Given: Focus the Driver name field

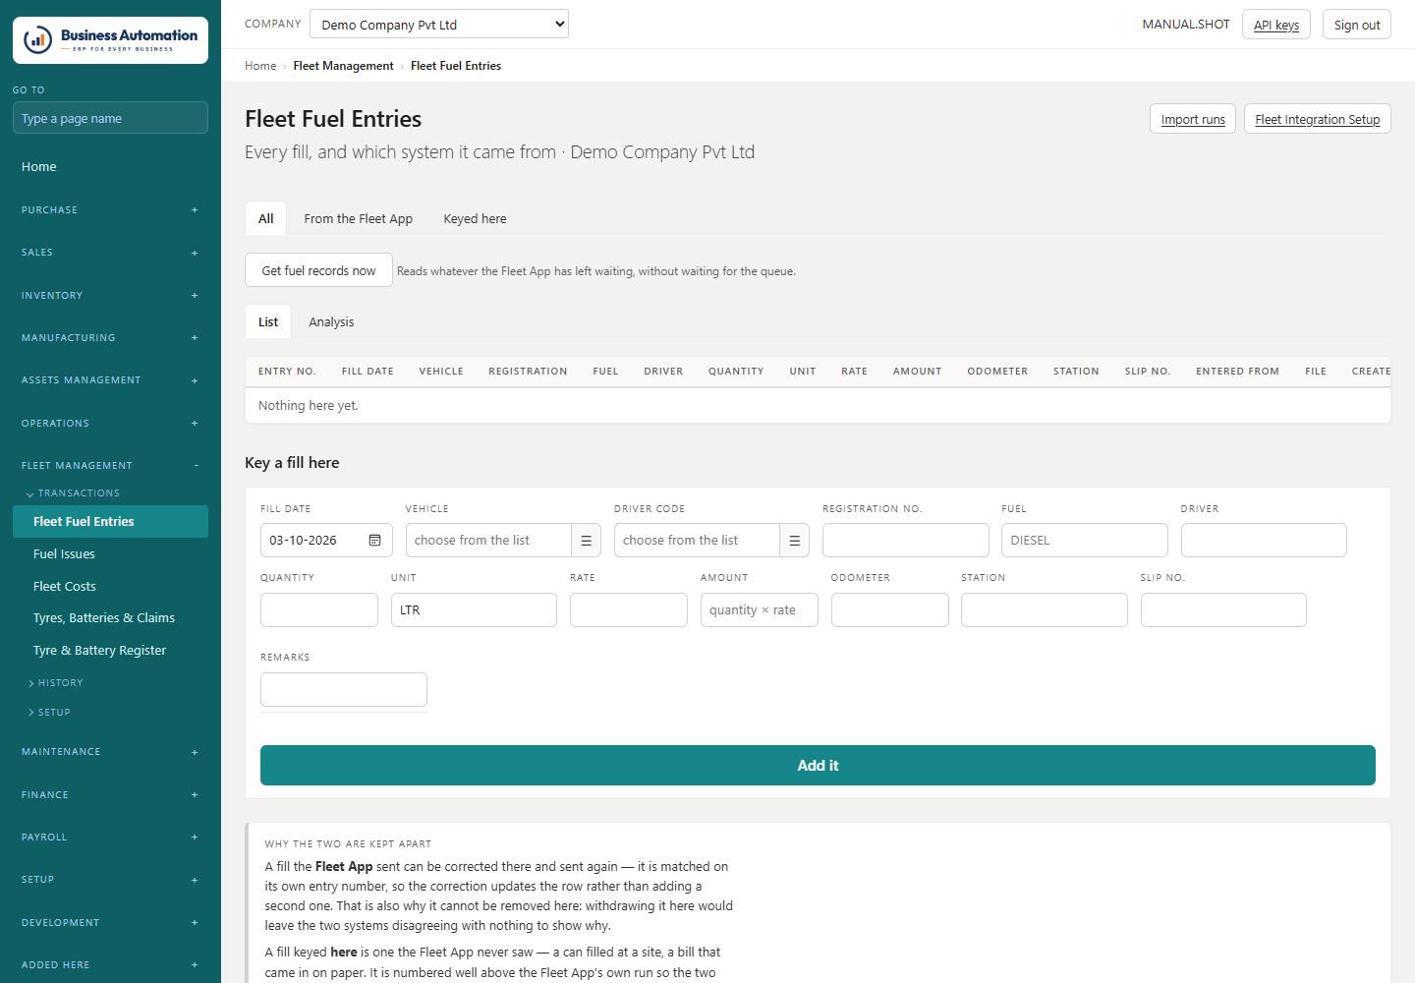Looking at the screenshot, I should click(x=1264, y=541).
